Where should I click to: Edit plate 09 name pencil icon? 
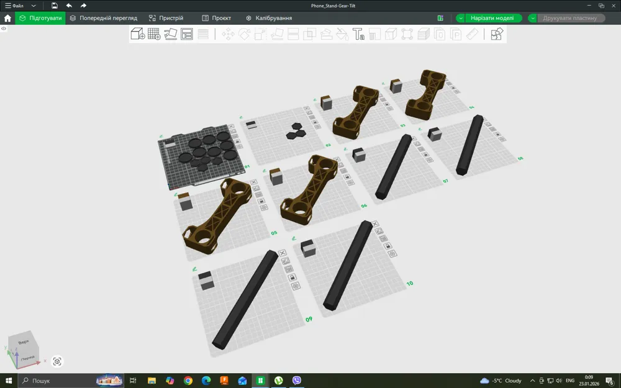194,269
